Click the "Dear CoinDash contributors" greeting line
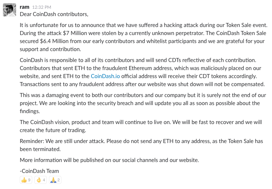272x189 pixels. (x=54, y=15)
